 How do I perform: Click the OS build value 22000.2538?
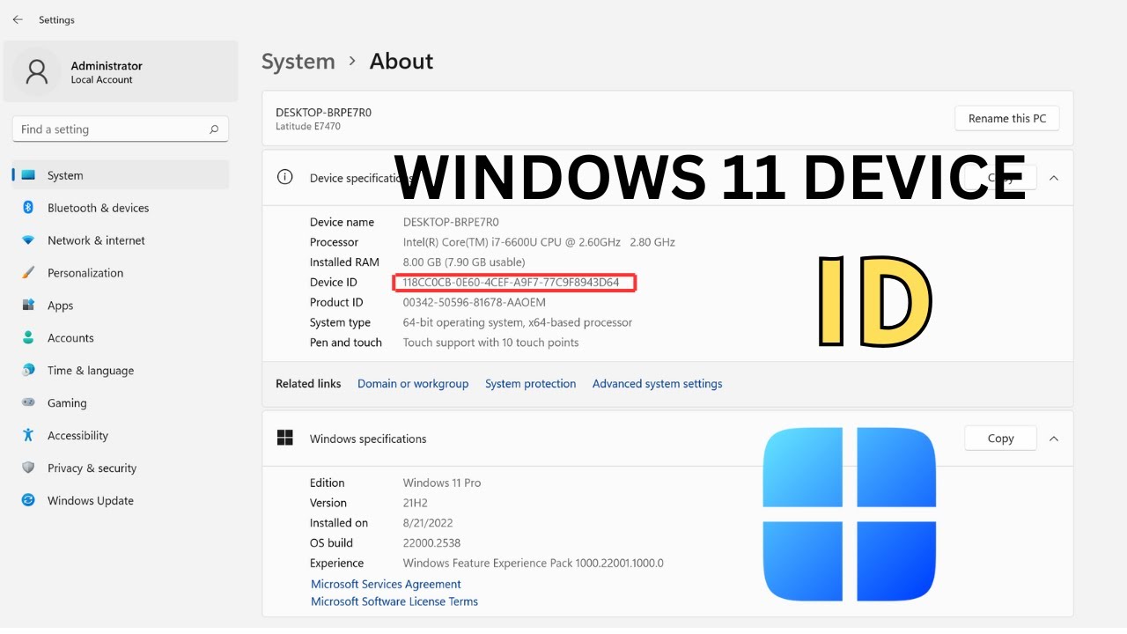431,543
